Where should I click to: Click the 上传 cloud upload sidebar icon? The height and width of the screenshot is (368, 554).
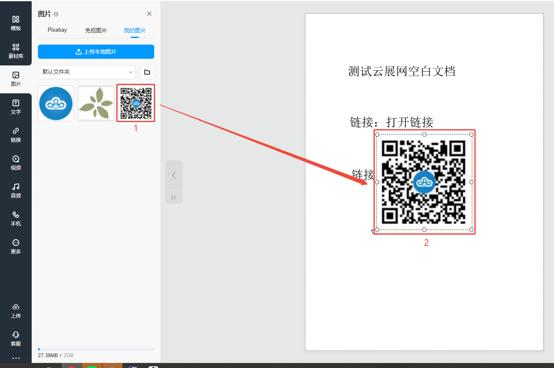[16, 310]
